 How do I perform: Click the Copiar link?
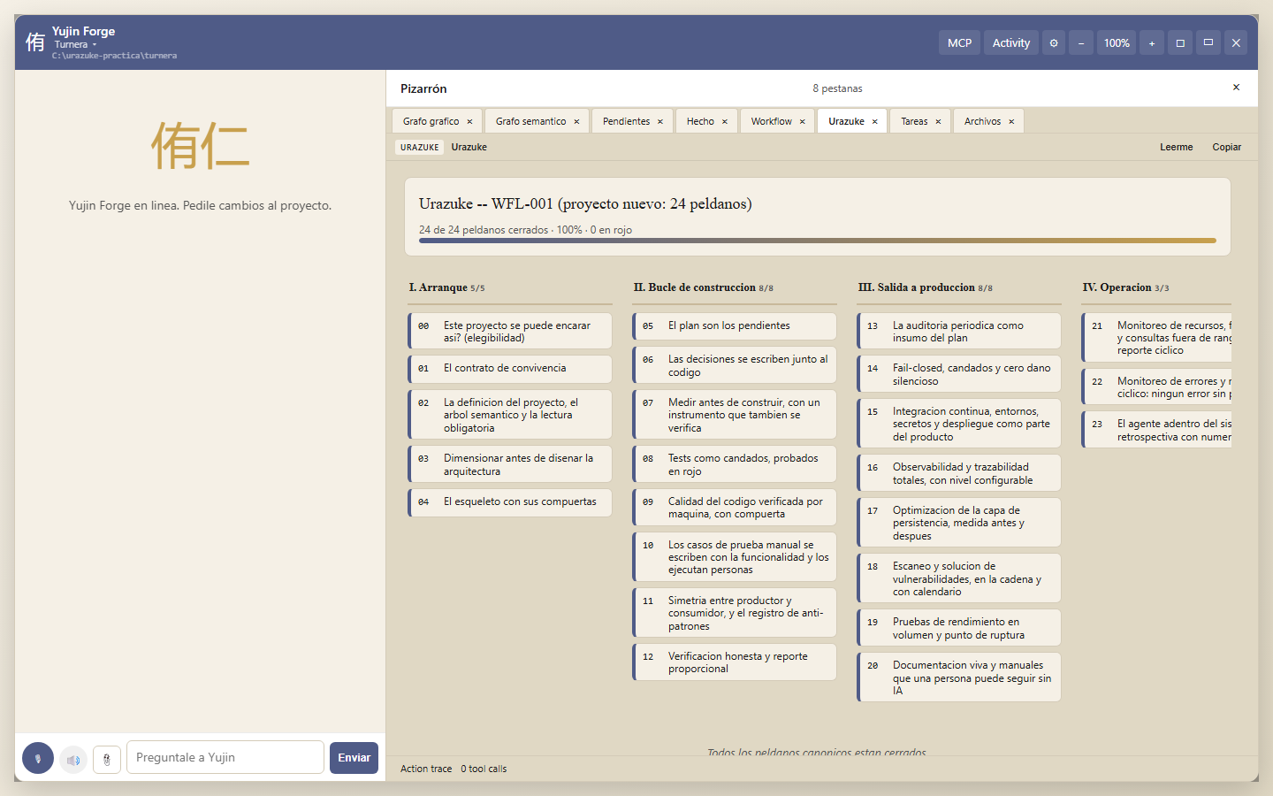pyautogui.click(x=1226, y=147)
